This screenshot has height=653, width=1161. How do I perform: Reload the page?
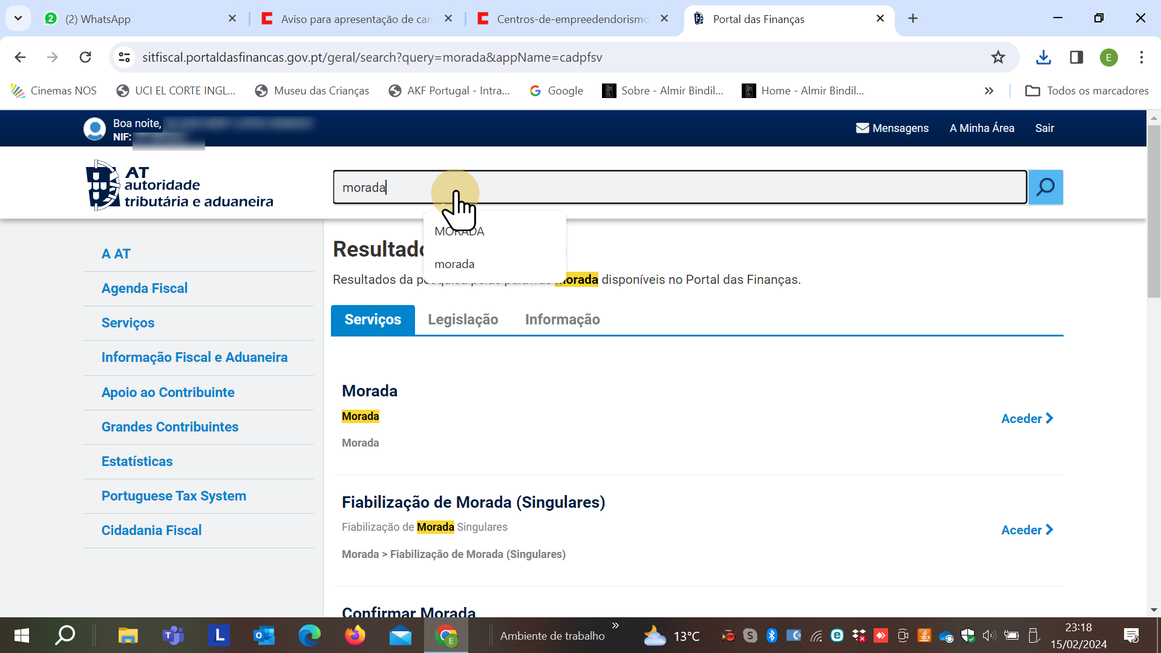click(85, 57)
